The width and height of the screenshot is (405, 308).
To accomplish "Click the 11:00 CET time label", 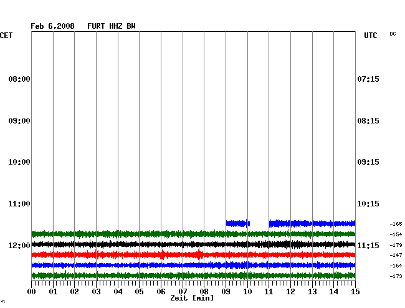I will click(x=19, y=204).
